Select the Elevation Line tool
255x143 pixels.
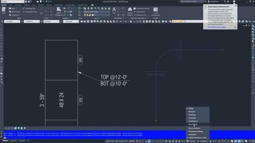[140, 15]
